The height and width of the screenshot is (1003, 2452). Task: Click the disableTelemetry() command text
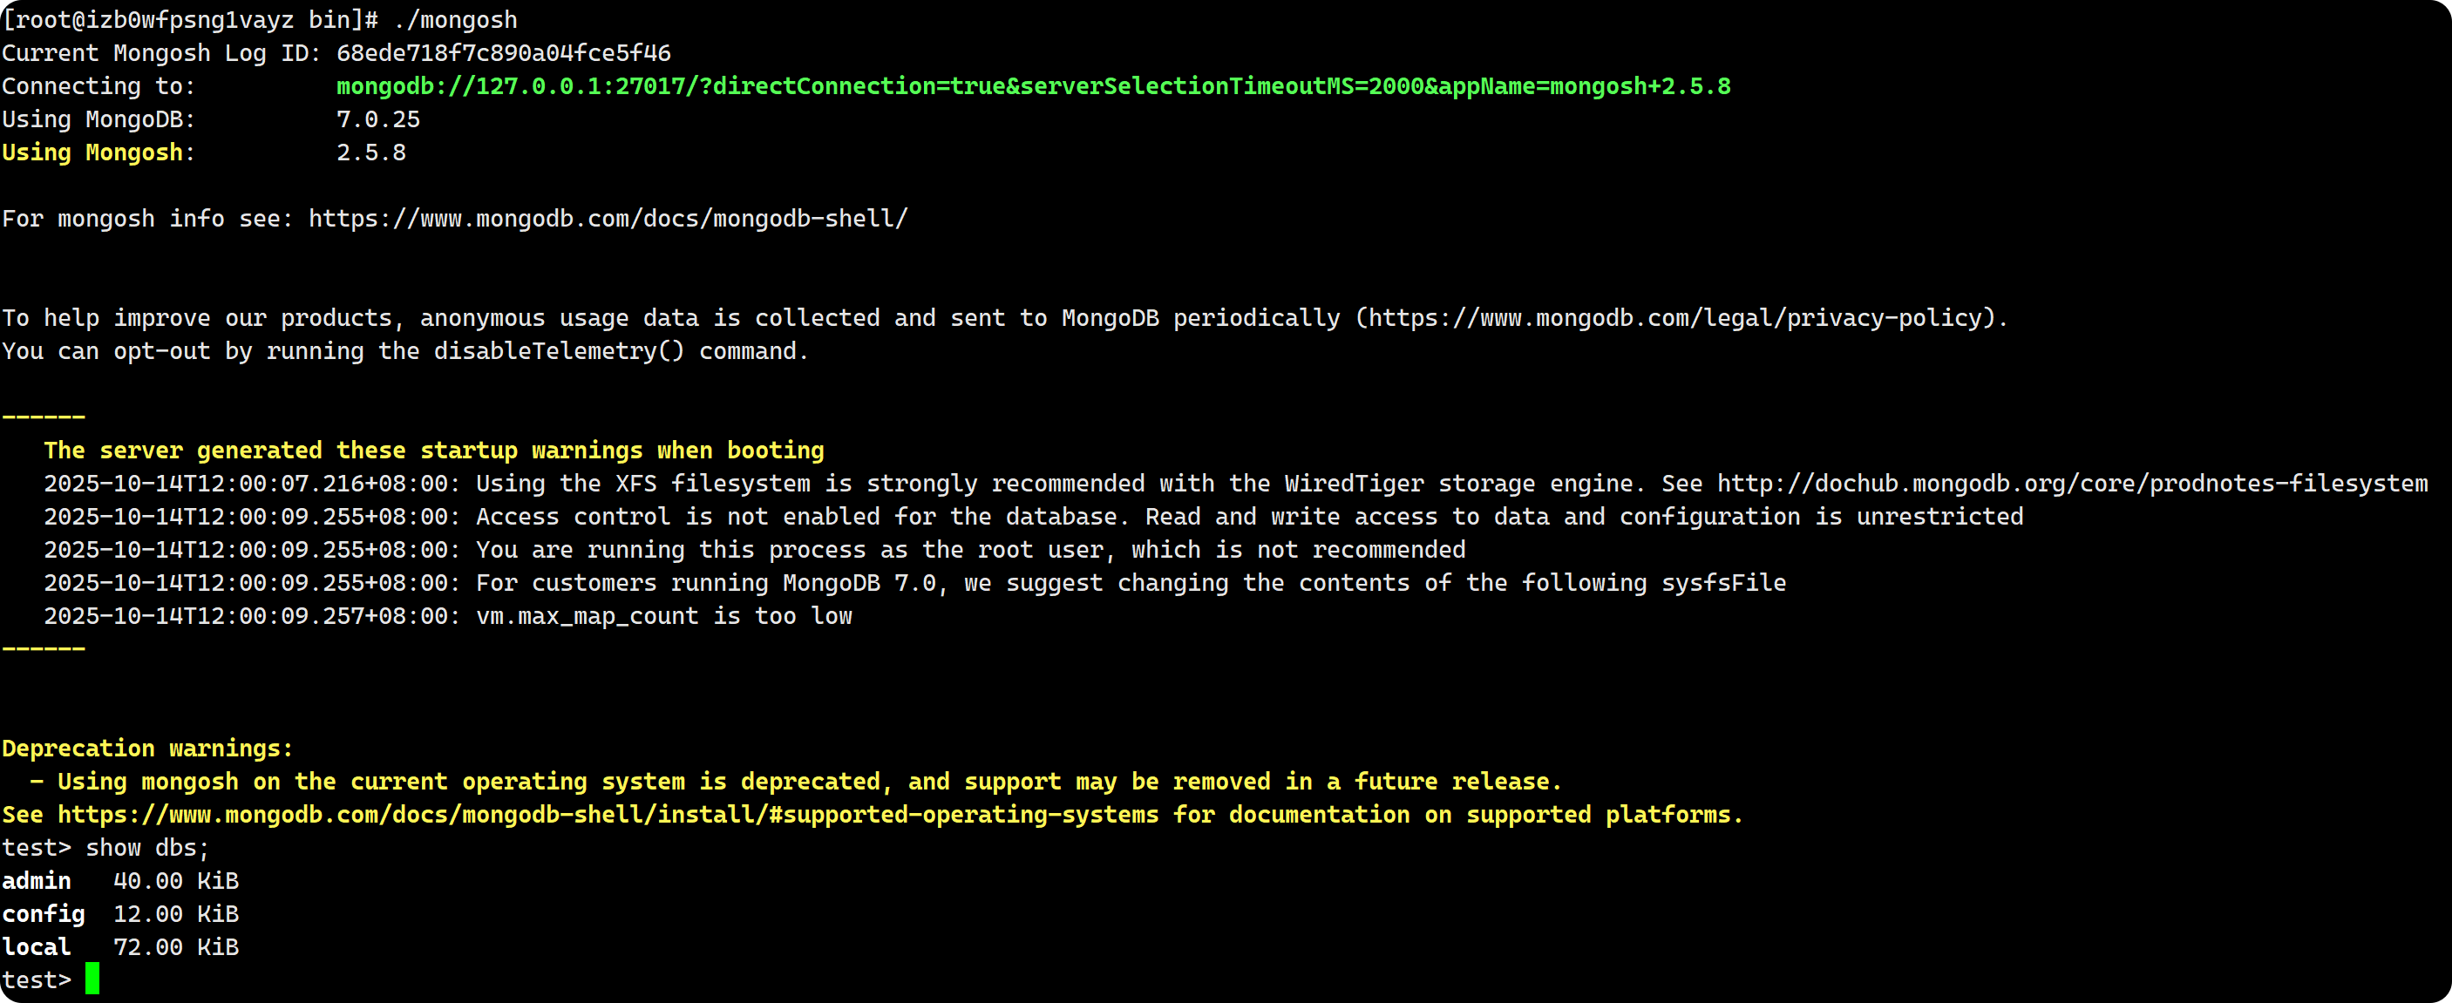point(559,351)
